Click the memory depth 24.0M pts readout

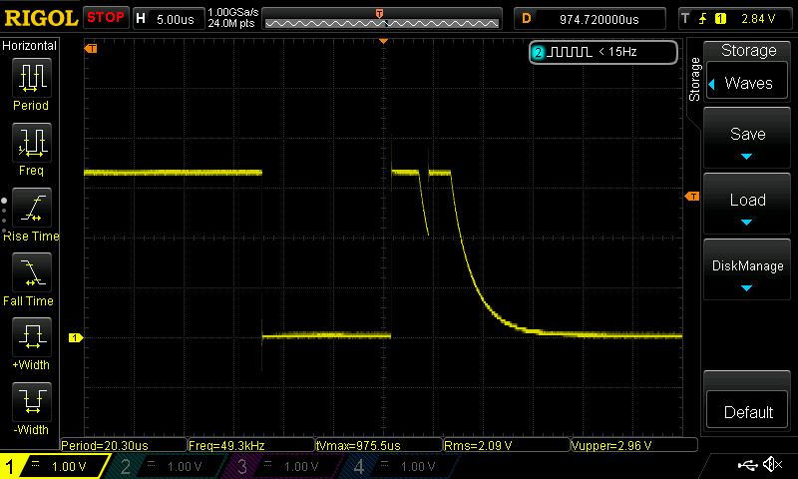tap(231, 23)
